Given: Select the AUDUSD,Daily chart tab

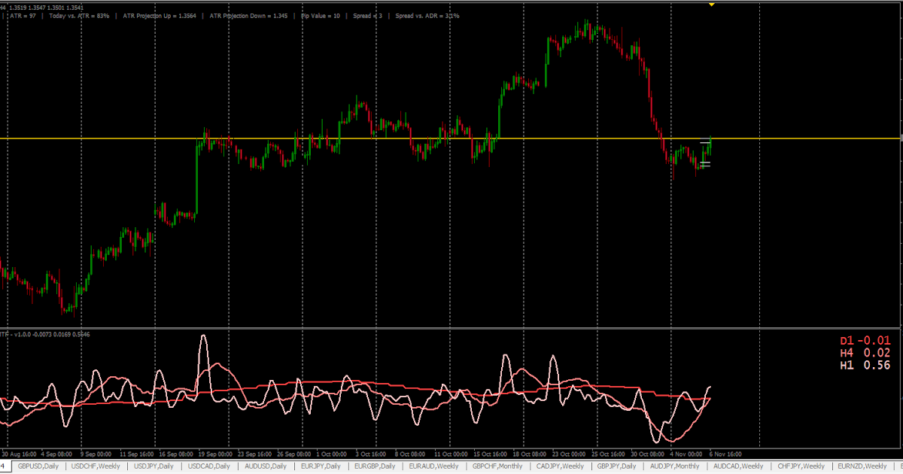Looking at the screenshot, I should click(x=264, y=466).
